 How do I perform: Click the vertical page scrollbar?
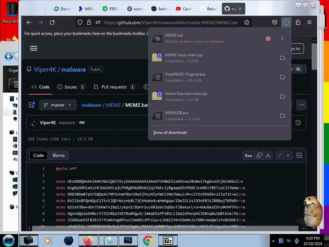pos(314,57)
